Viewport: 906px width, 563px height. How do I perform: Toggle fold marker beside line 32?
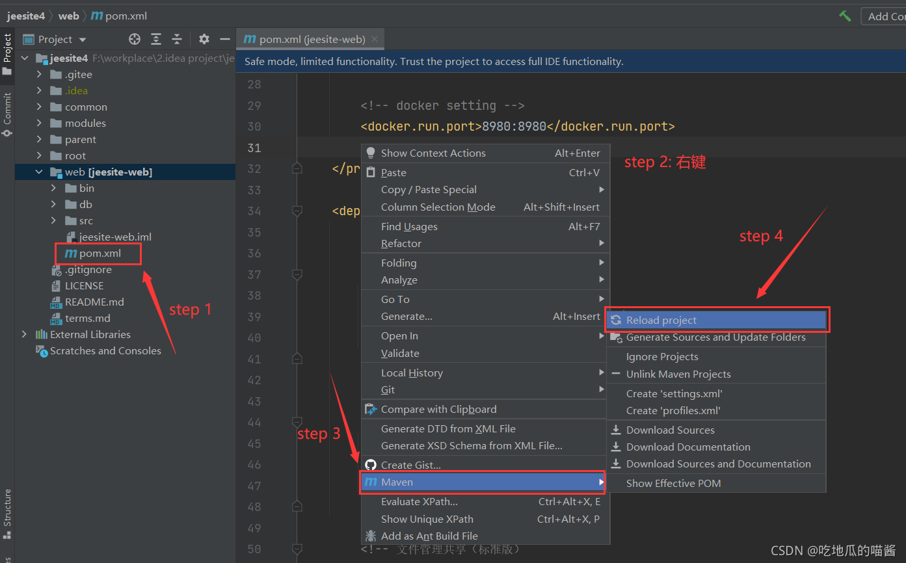coord(297,168)
